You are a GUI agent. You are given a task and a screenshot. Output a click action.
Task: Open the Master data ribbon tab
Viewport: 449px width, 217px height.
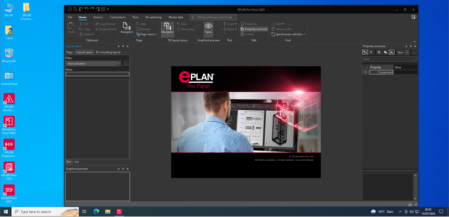pyautogui.click(x=176, y=17)
